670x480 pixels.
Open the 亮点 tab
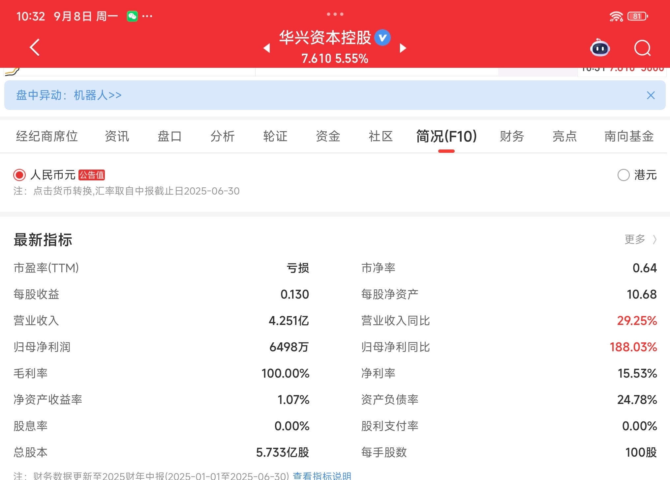coord(565,136)
